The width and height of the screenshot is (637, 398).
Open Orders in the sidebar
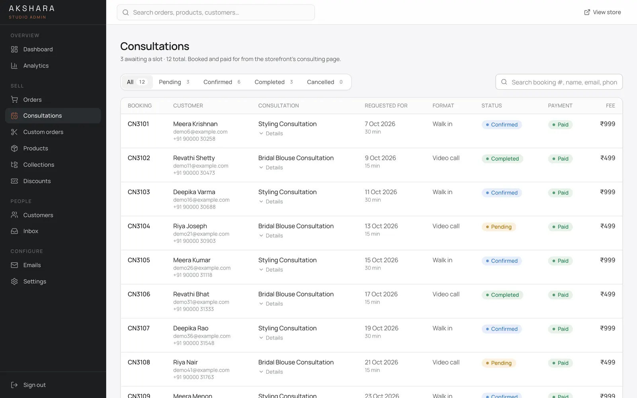53,99
